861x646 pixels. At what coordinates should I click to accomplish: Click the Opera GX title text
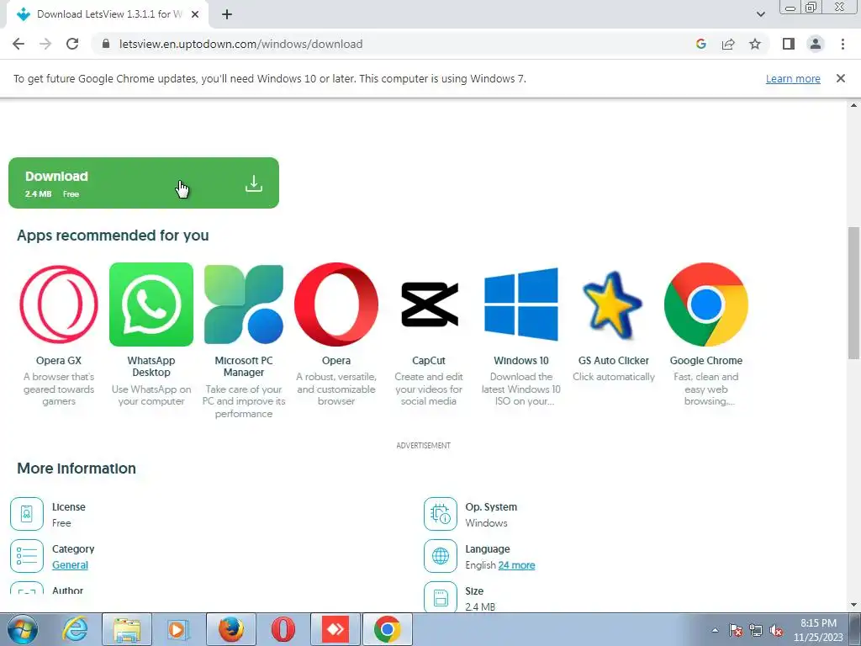(x=59, y=360)
